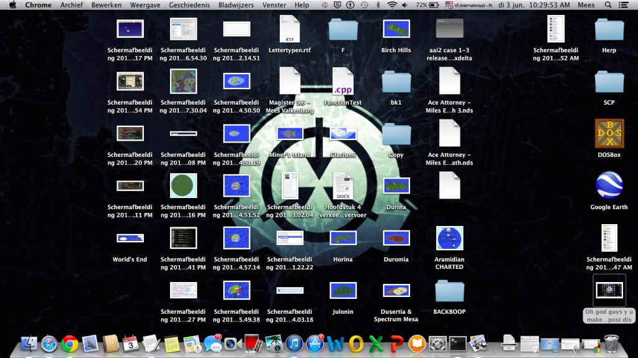This screenshot has width=638, height=358.
Task: Launch Terminal from the Dock
Action: point(458,344)
